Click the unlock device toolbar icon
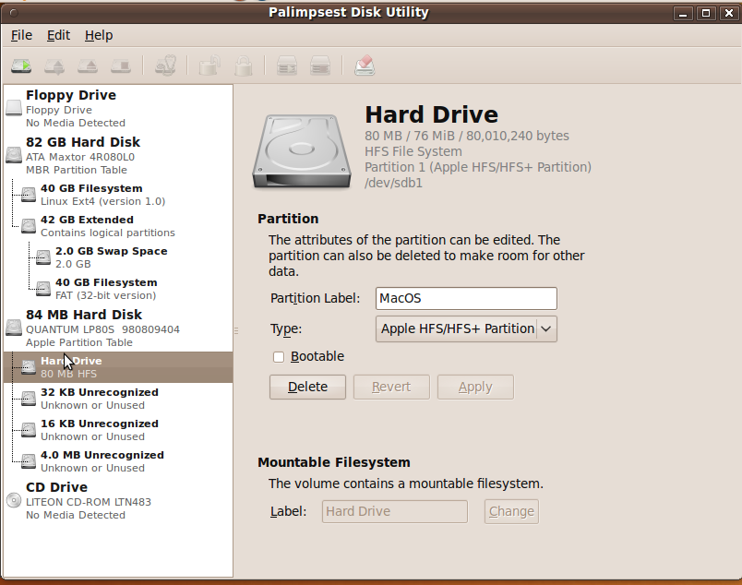Viewport: 742px width, 585px height. [209, 66]
